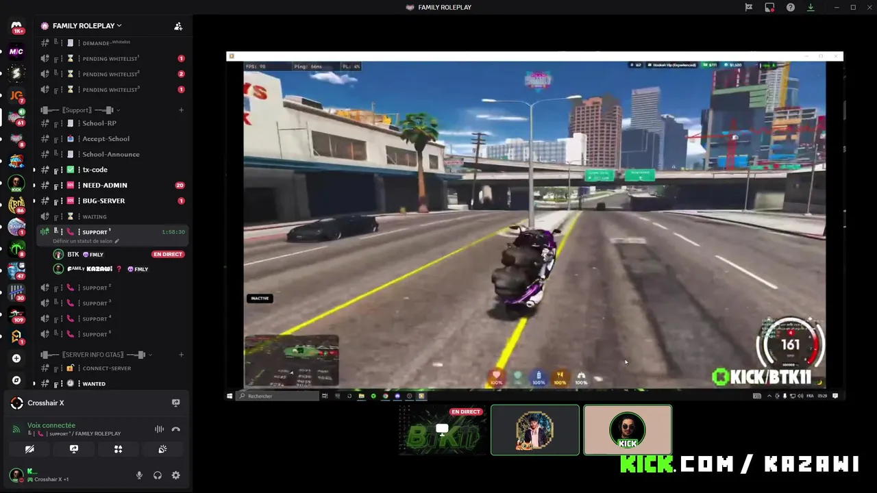Select user BTK in voice channel
The width and height of the screenshot is (877, 493).
118,254
